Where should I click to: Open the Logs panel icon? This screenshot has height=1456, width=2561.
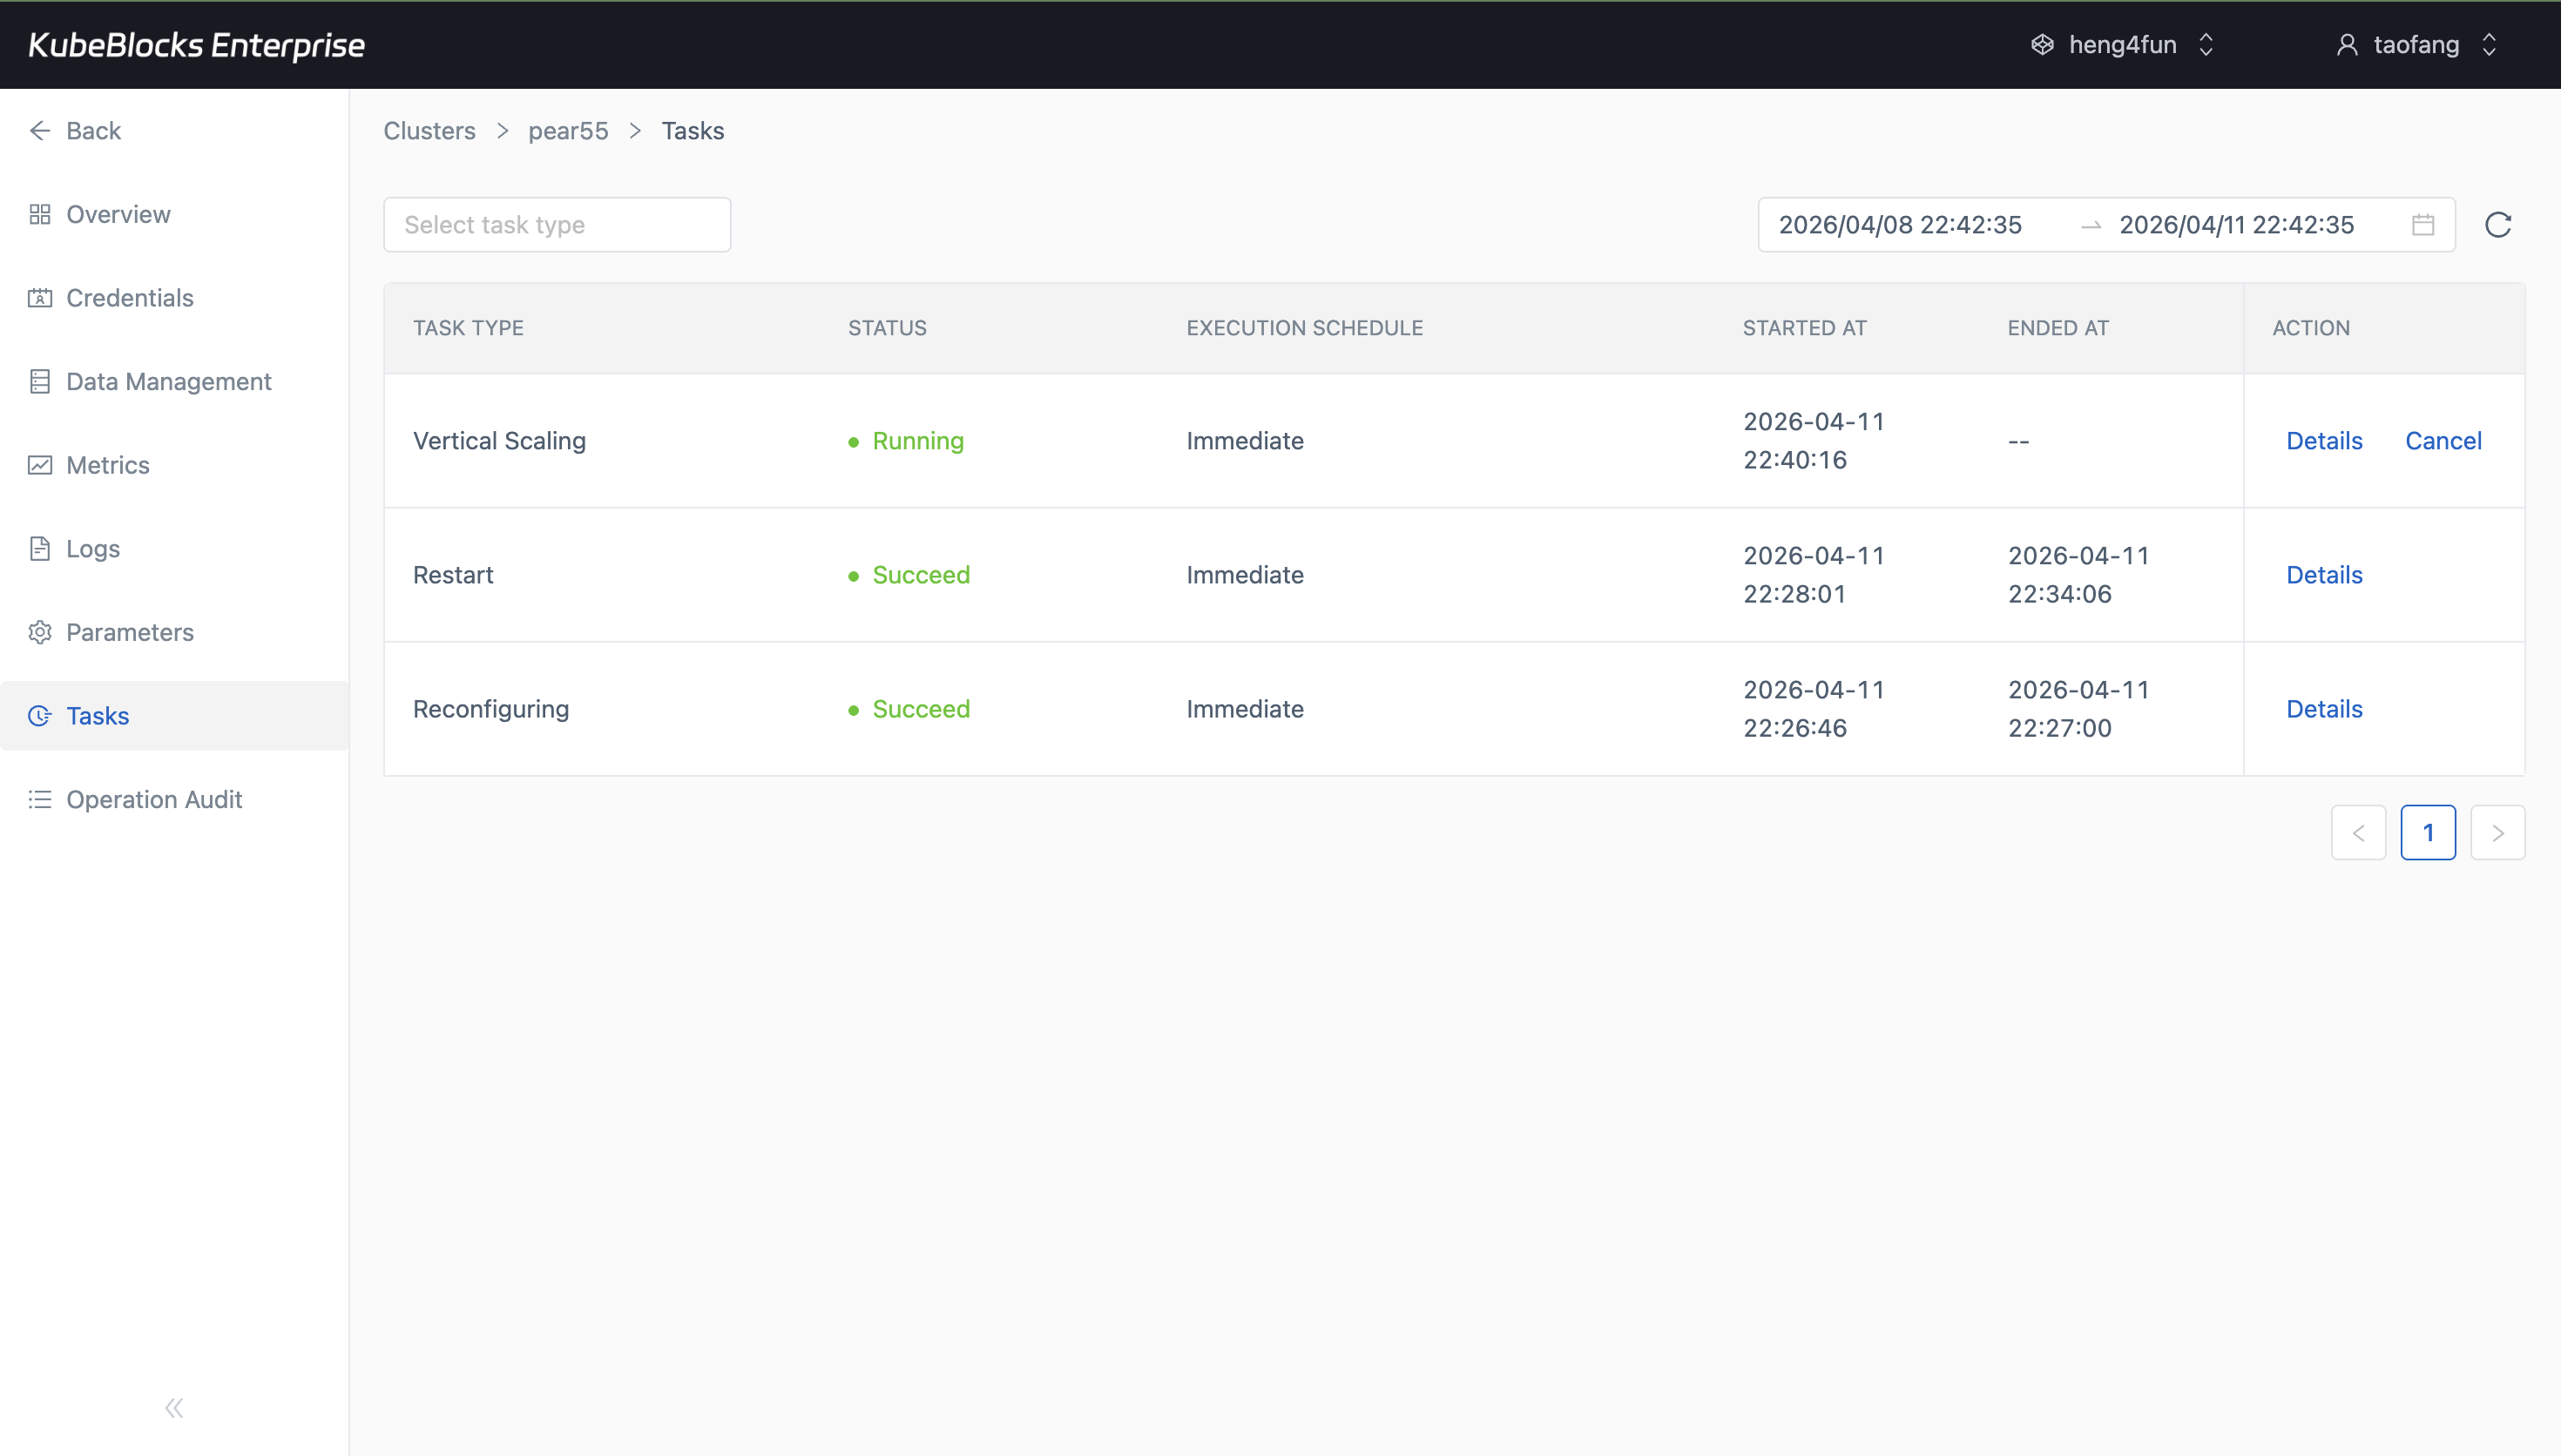[40, 548]
